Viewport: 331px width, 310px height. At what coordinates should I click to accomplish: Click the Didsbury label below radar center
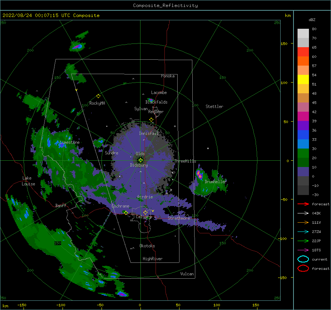pyautogui.click(x=139, y=165)
